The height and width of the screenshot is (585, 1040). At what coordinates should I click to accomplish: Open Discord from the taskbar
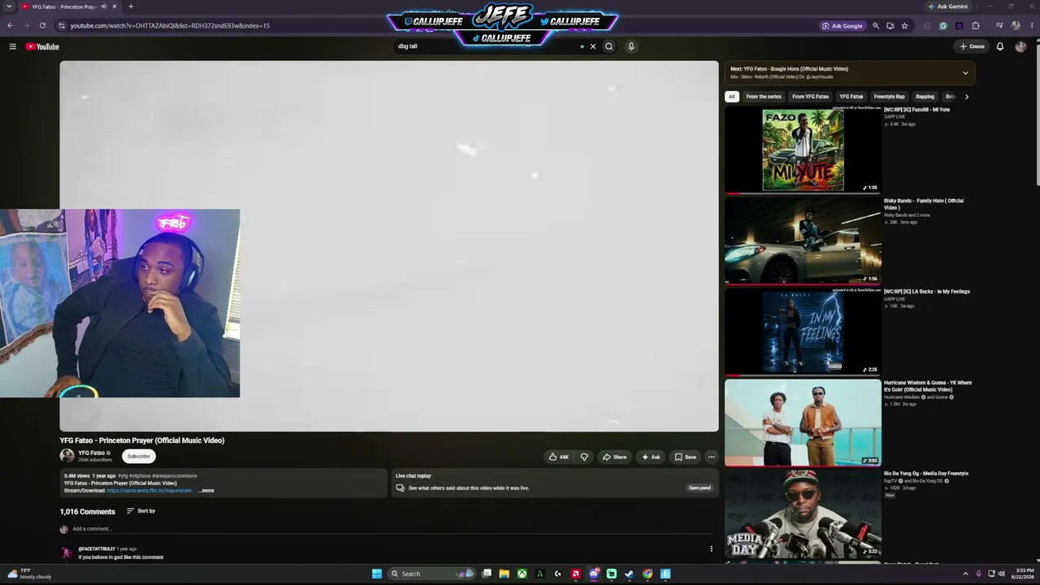tap(594, 574)
